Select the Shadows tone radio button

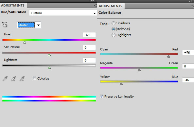click(x=113, y=23)
